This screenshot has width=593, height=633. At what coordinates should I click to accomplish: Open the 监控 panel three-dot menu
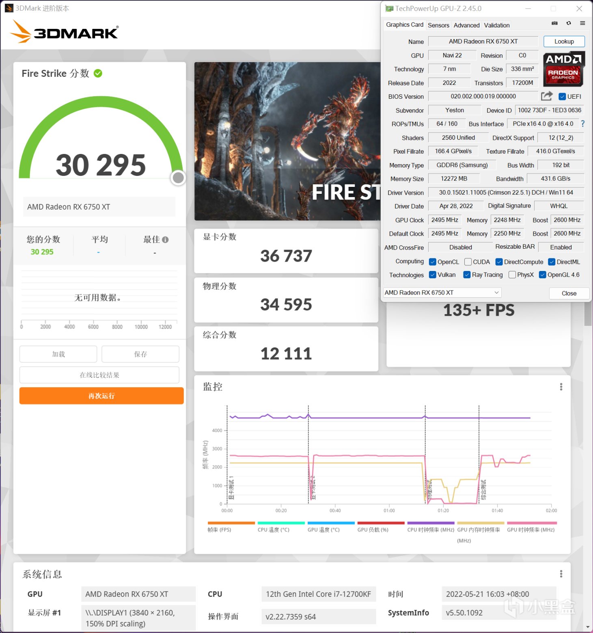click(x=561, y=387)
